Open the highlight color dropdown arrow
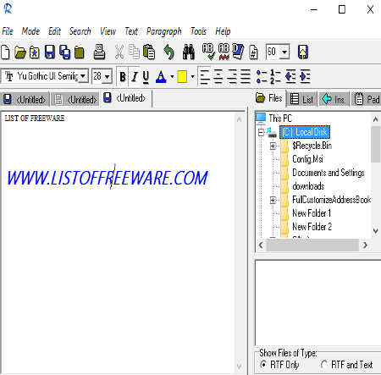The image size is (381, 375). point(192,76)
